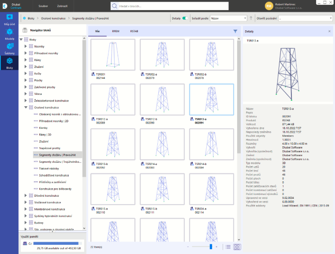The image size is (335, 254).
Task: Click the ascending sort arrow icon
Action: [x=251, y=19]
